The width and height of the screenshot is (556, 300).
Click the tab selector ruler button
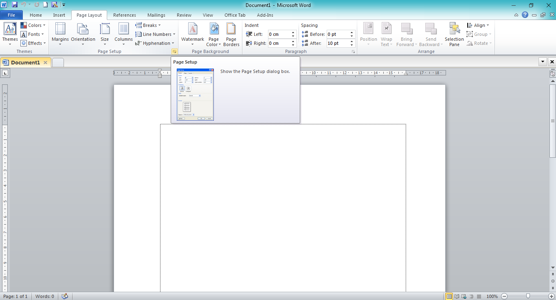pyautogui.click(x=5, y=73)
